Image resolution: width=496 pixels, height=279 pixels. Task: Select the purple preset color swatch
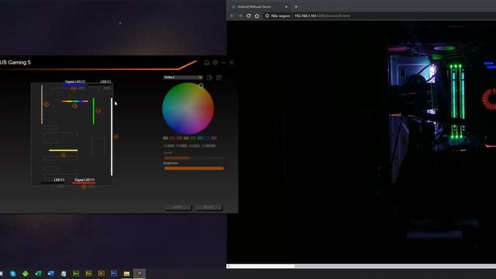[x=214, y=138]
